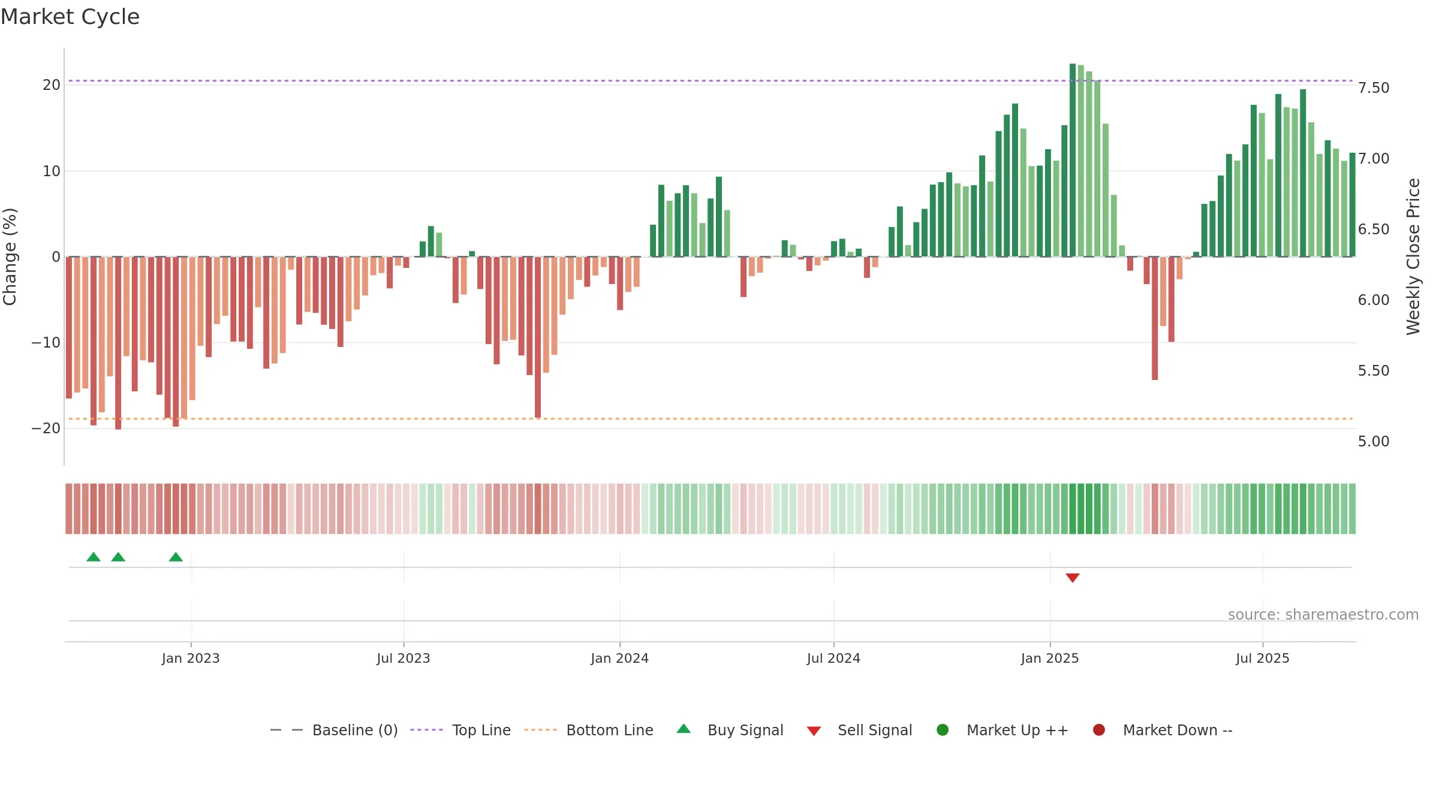This screenshot has height=809, width=1439.
Task: Toggle the Bottom Line legend item
Action: [x=589, y=730]
